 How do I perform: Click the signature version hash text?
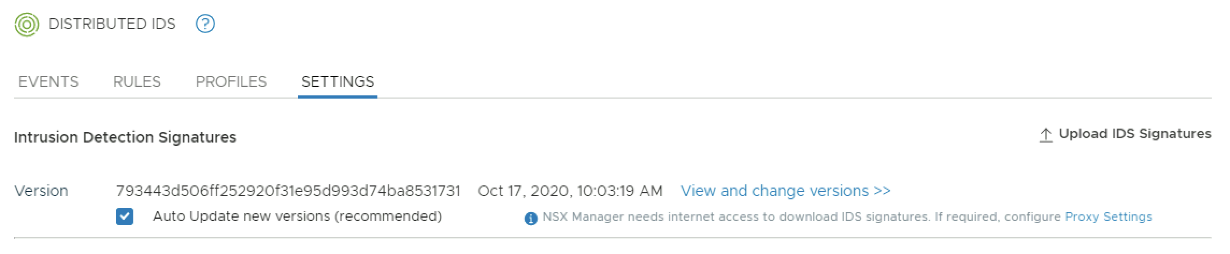(288, 191)
